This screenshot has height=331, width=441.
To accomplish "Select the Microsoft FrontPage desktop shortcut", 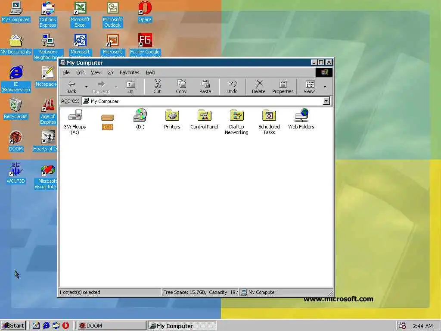I will (80, 46).
